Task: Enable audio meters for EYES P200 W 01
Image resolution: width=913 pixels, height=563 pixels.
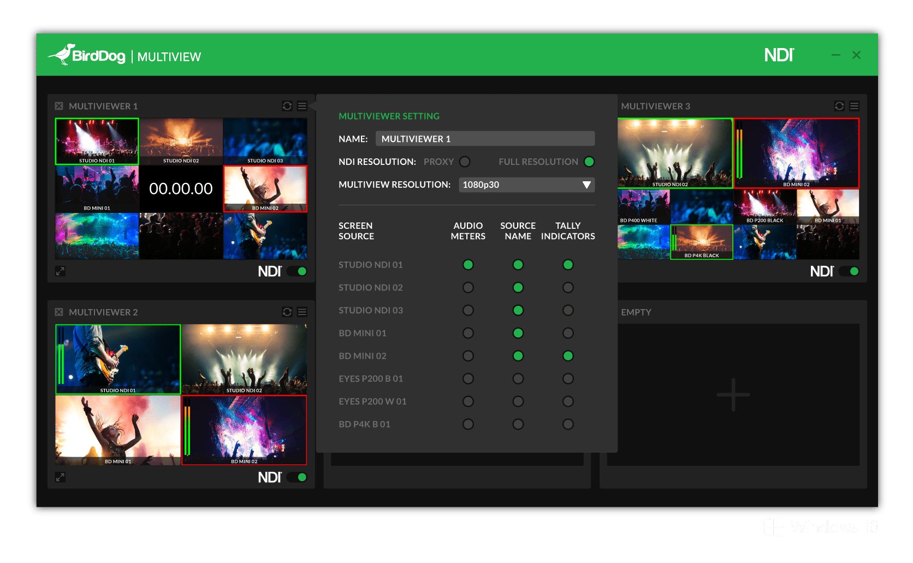Action: tap(468, 401)
